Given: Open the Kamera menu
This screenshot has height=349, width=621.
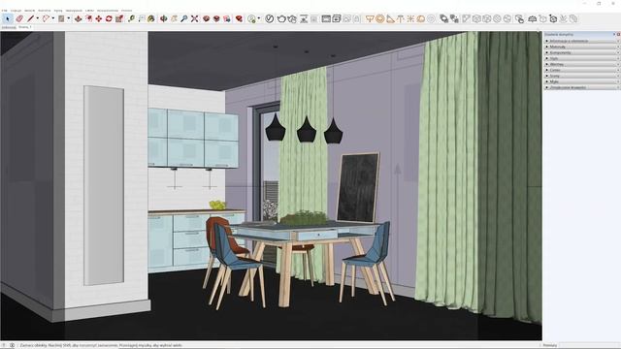Looking at the screenshot, I should click(x=45, y=11).
